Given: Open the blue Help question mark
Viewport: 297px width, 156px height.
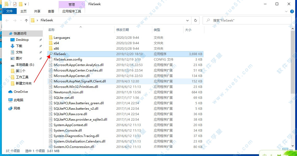Looking at the screenshot, I should (292, 11).
